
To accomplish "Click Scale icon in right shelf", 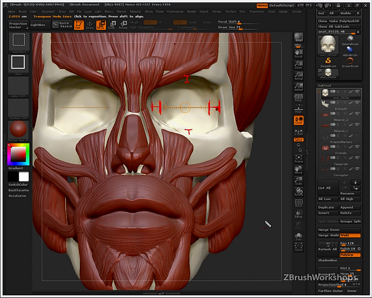I will point(299,181).
